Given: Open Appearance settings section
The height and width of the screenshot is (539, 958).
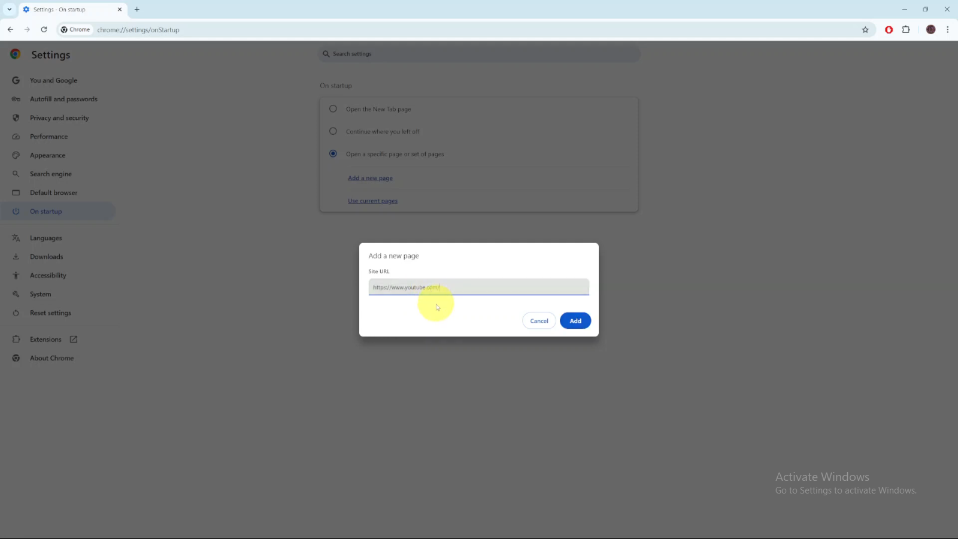Looking at the screenshot, I should tap(47, 155).
